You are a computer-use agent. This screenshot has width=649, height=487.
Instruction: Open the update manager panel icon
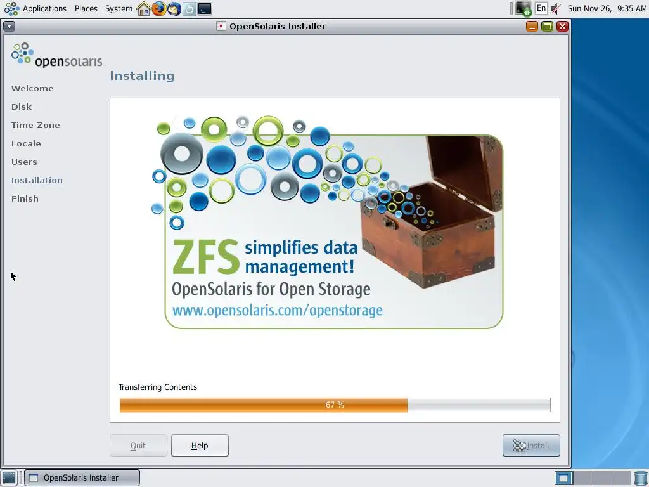tap(189, 9)
